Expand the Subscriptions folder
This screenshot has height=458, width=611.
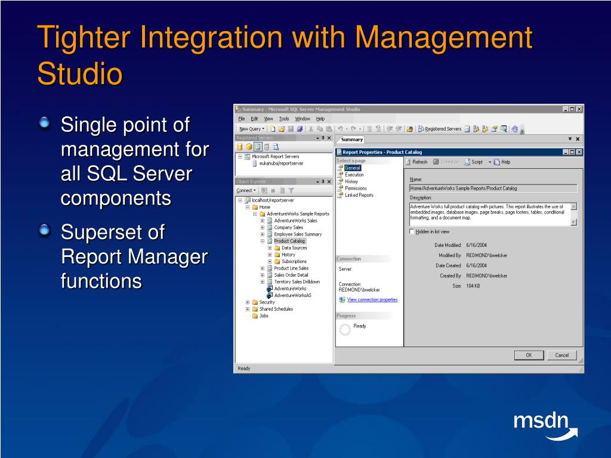pyautogui.click(x=270, y=262)
